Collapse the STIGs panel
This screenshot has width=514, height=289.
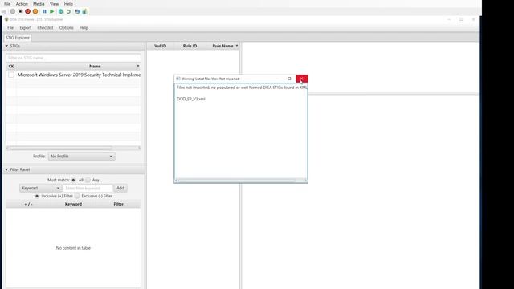click(x=6, y=47)
